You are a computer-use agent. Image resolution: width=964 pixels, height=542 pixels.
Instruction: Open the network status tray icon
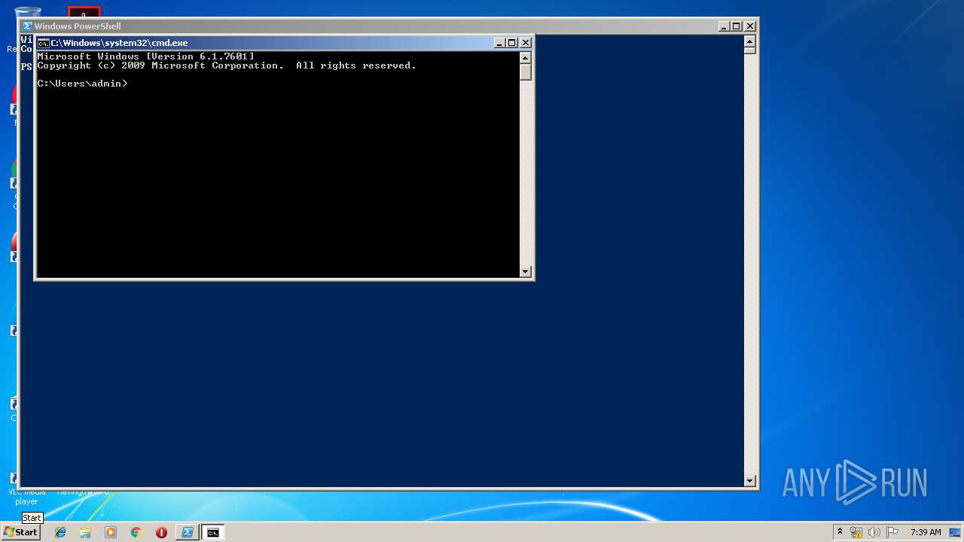pyautogui.click(x=856, y=532)
